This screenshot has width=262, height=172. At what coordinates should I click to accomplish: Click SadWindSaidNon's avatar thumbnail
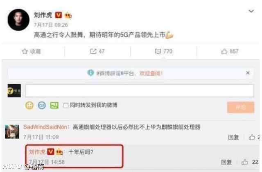tap(12, 131)
